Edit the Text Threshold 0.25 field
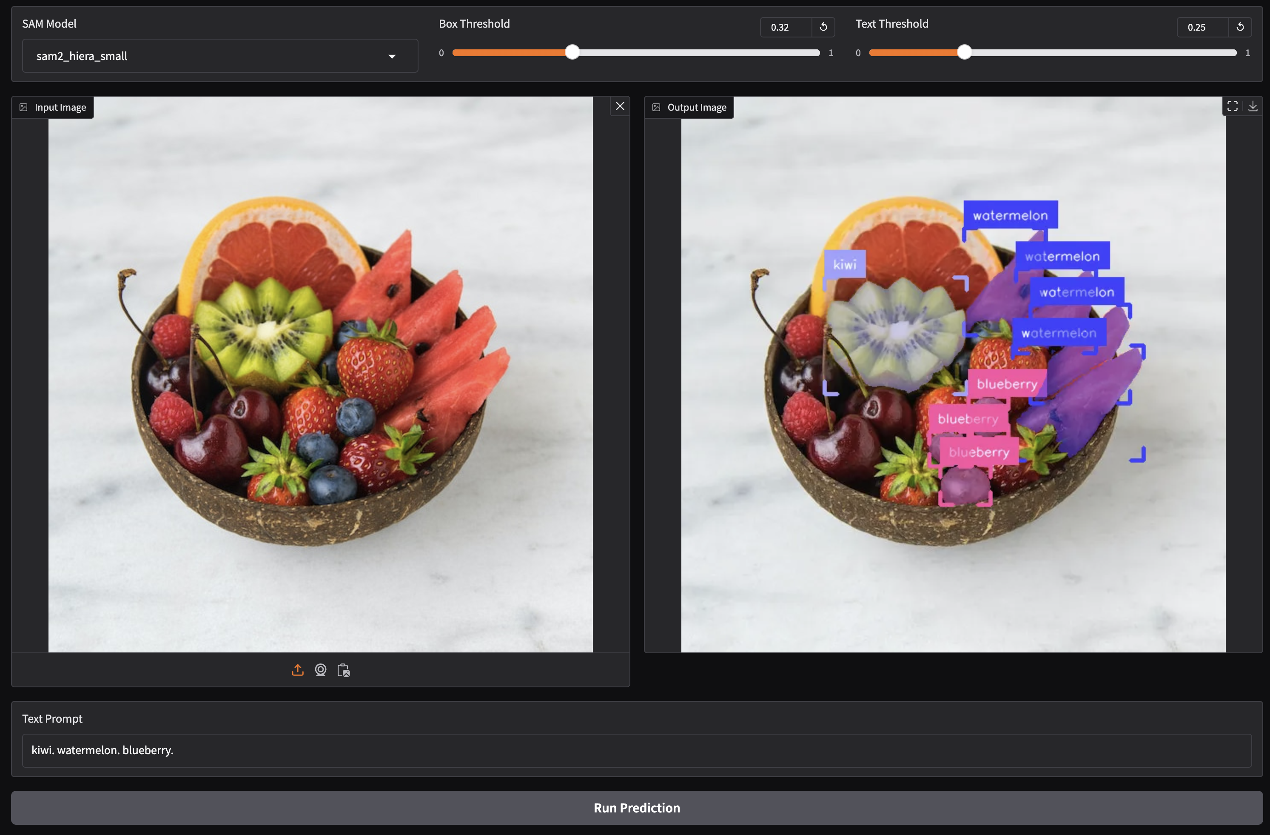Image resolution: width=1270 pixels, height=835 pixels. click(x=1203, y=27)
